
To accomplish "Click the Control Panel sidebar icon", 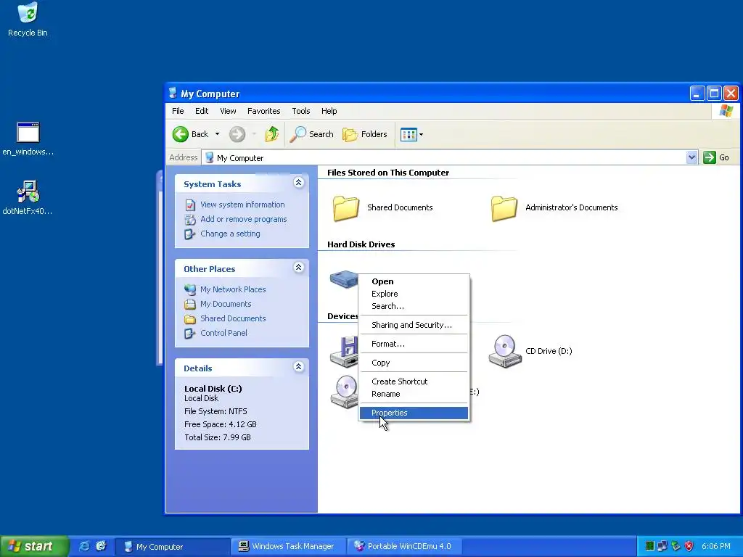I will click(190, 334).
